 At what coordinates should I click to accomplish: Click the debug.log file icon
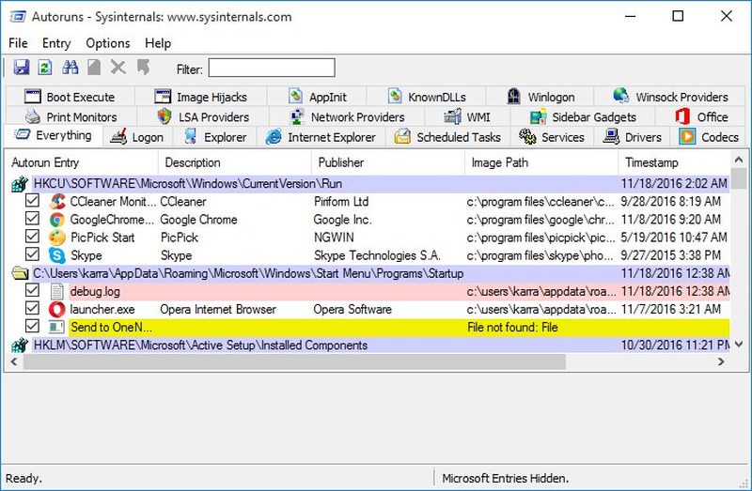pos(57,291)
